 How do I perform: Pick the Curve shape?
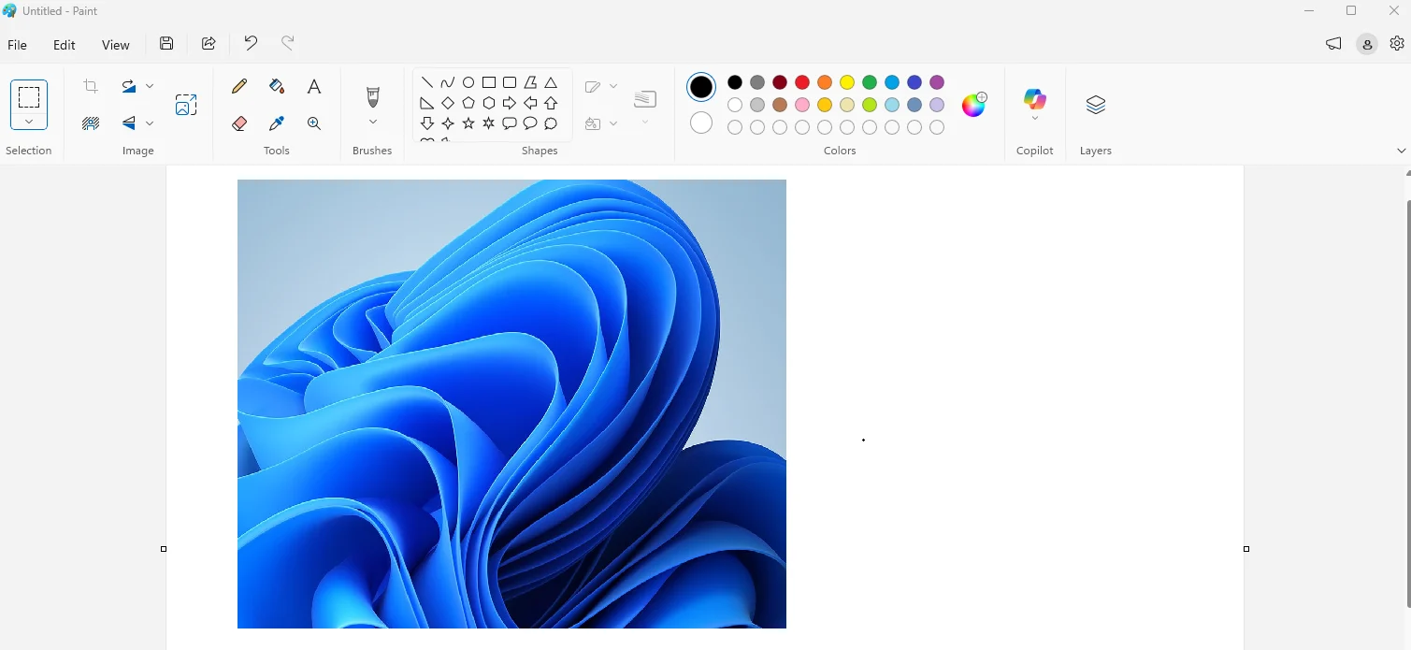coord(448,82)
